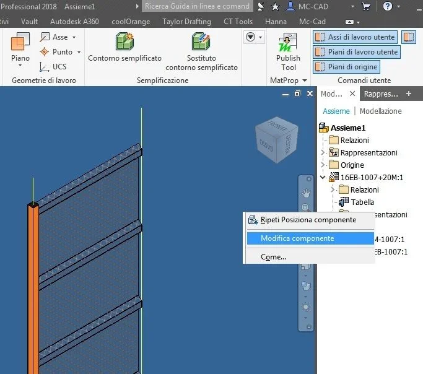This screenshot has height=374, width=423.
Task: Click the Modellazione link in browser
Action: coord(381,111)
